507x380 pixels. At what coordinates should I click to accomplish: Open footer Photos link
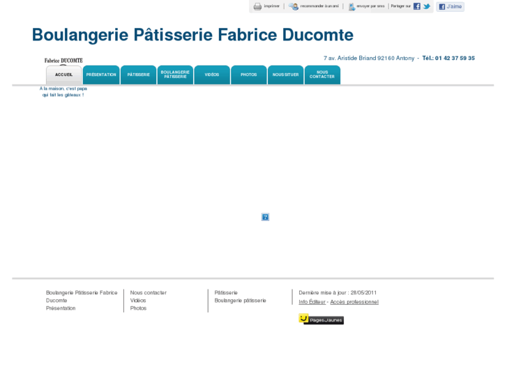coord(138,308)
